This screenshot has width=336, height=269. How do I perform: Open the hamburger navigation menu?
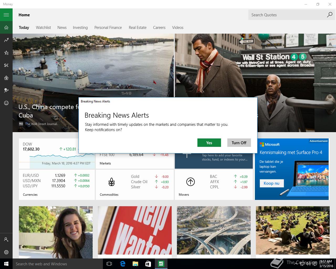tap(6, 15)
